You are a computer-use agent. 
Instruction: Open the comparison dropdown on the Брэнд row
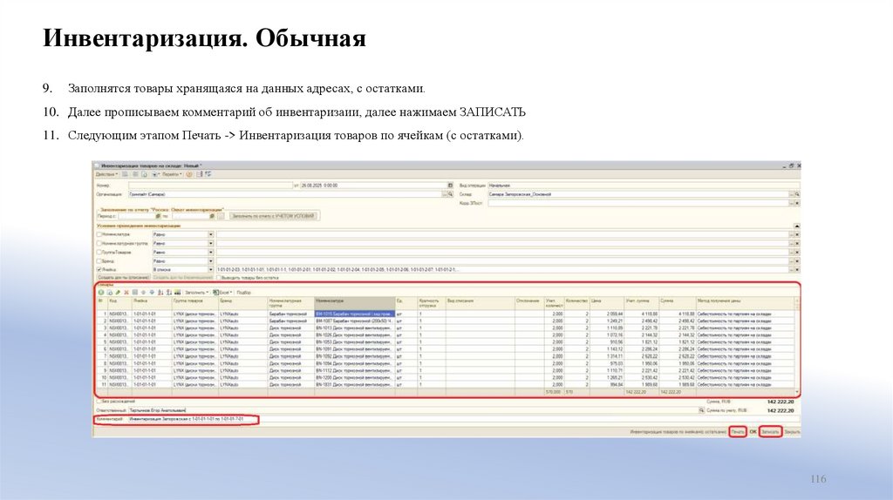211,261
